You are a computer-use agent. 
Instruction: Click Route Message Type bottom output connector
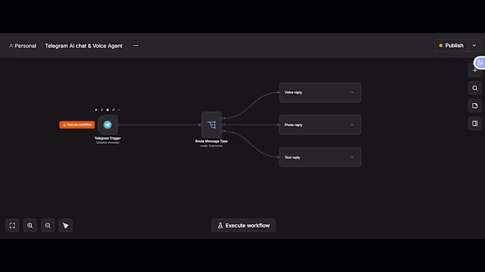[221, 131]
